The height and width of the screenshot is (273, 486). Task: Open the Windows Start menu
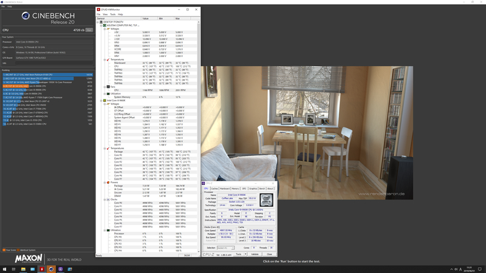(x=4, y=269)
